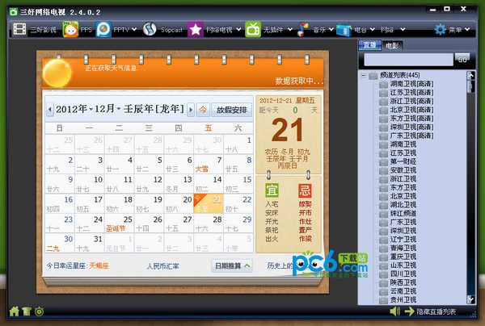Click the 天蝎座 lucky sign link
485x326 pixels.
click(99, 265)
